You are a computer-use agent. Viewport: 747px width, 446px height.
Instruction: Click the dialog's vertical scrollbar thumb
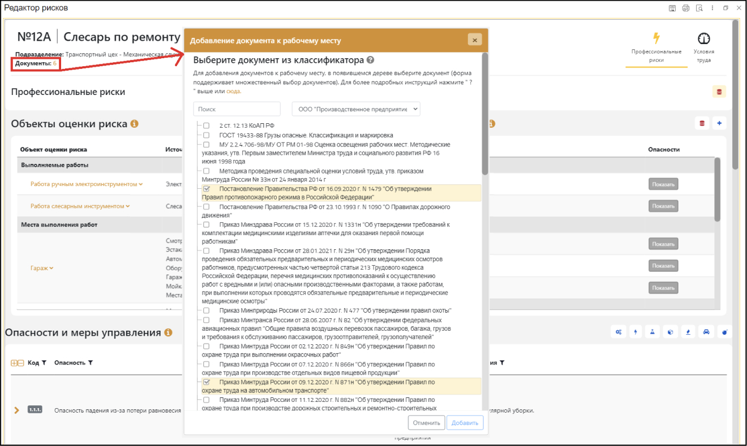484,113
